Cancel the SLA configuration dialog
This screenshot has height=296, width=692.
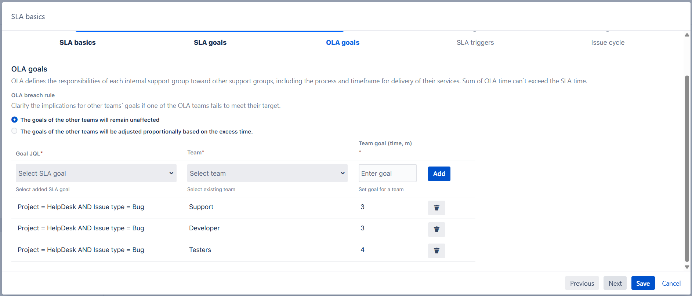[x=671, y=283]
